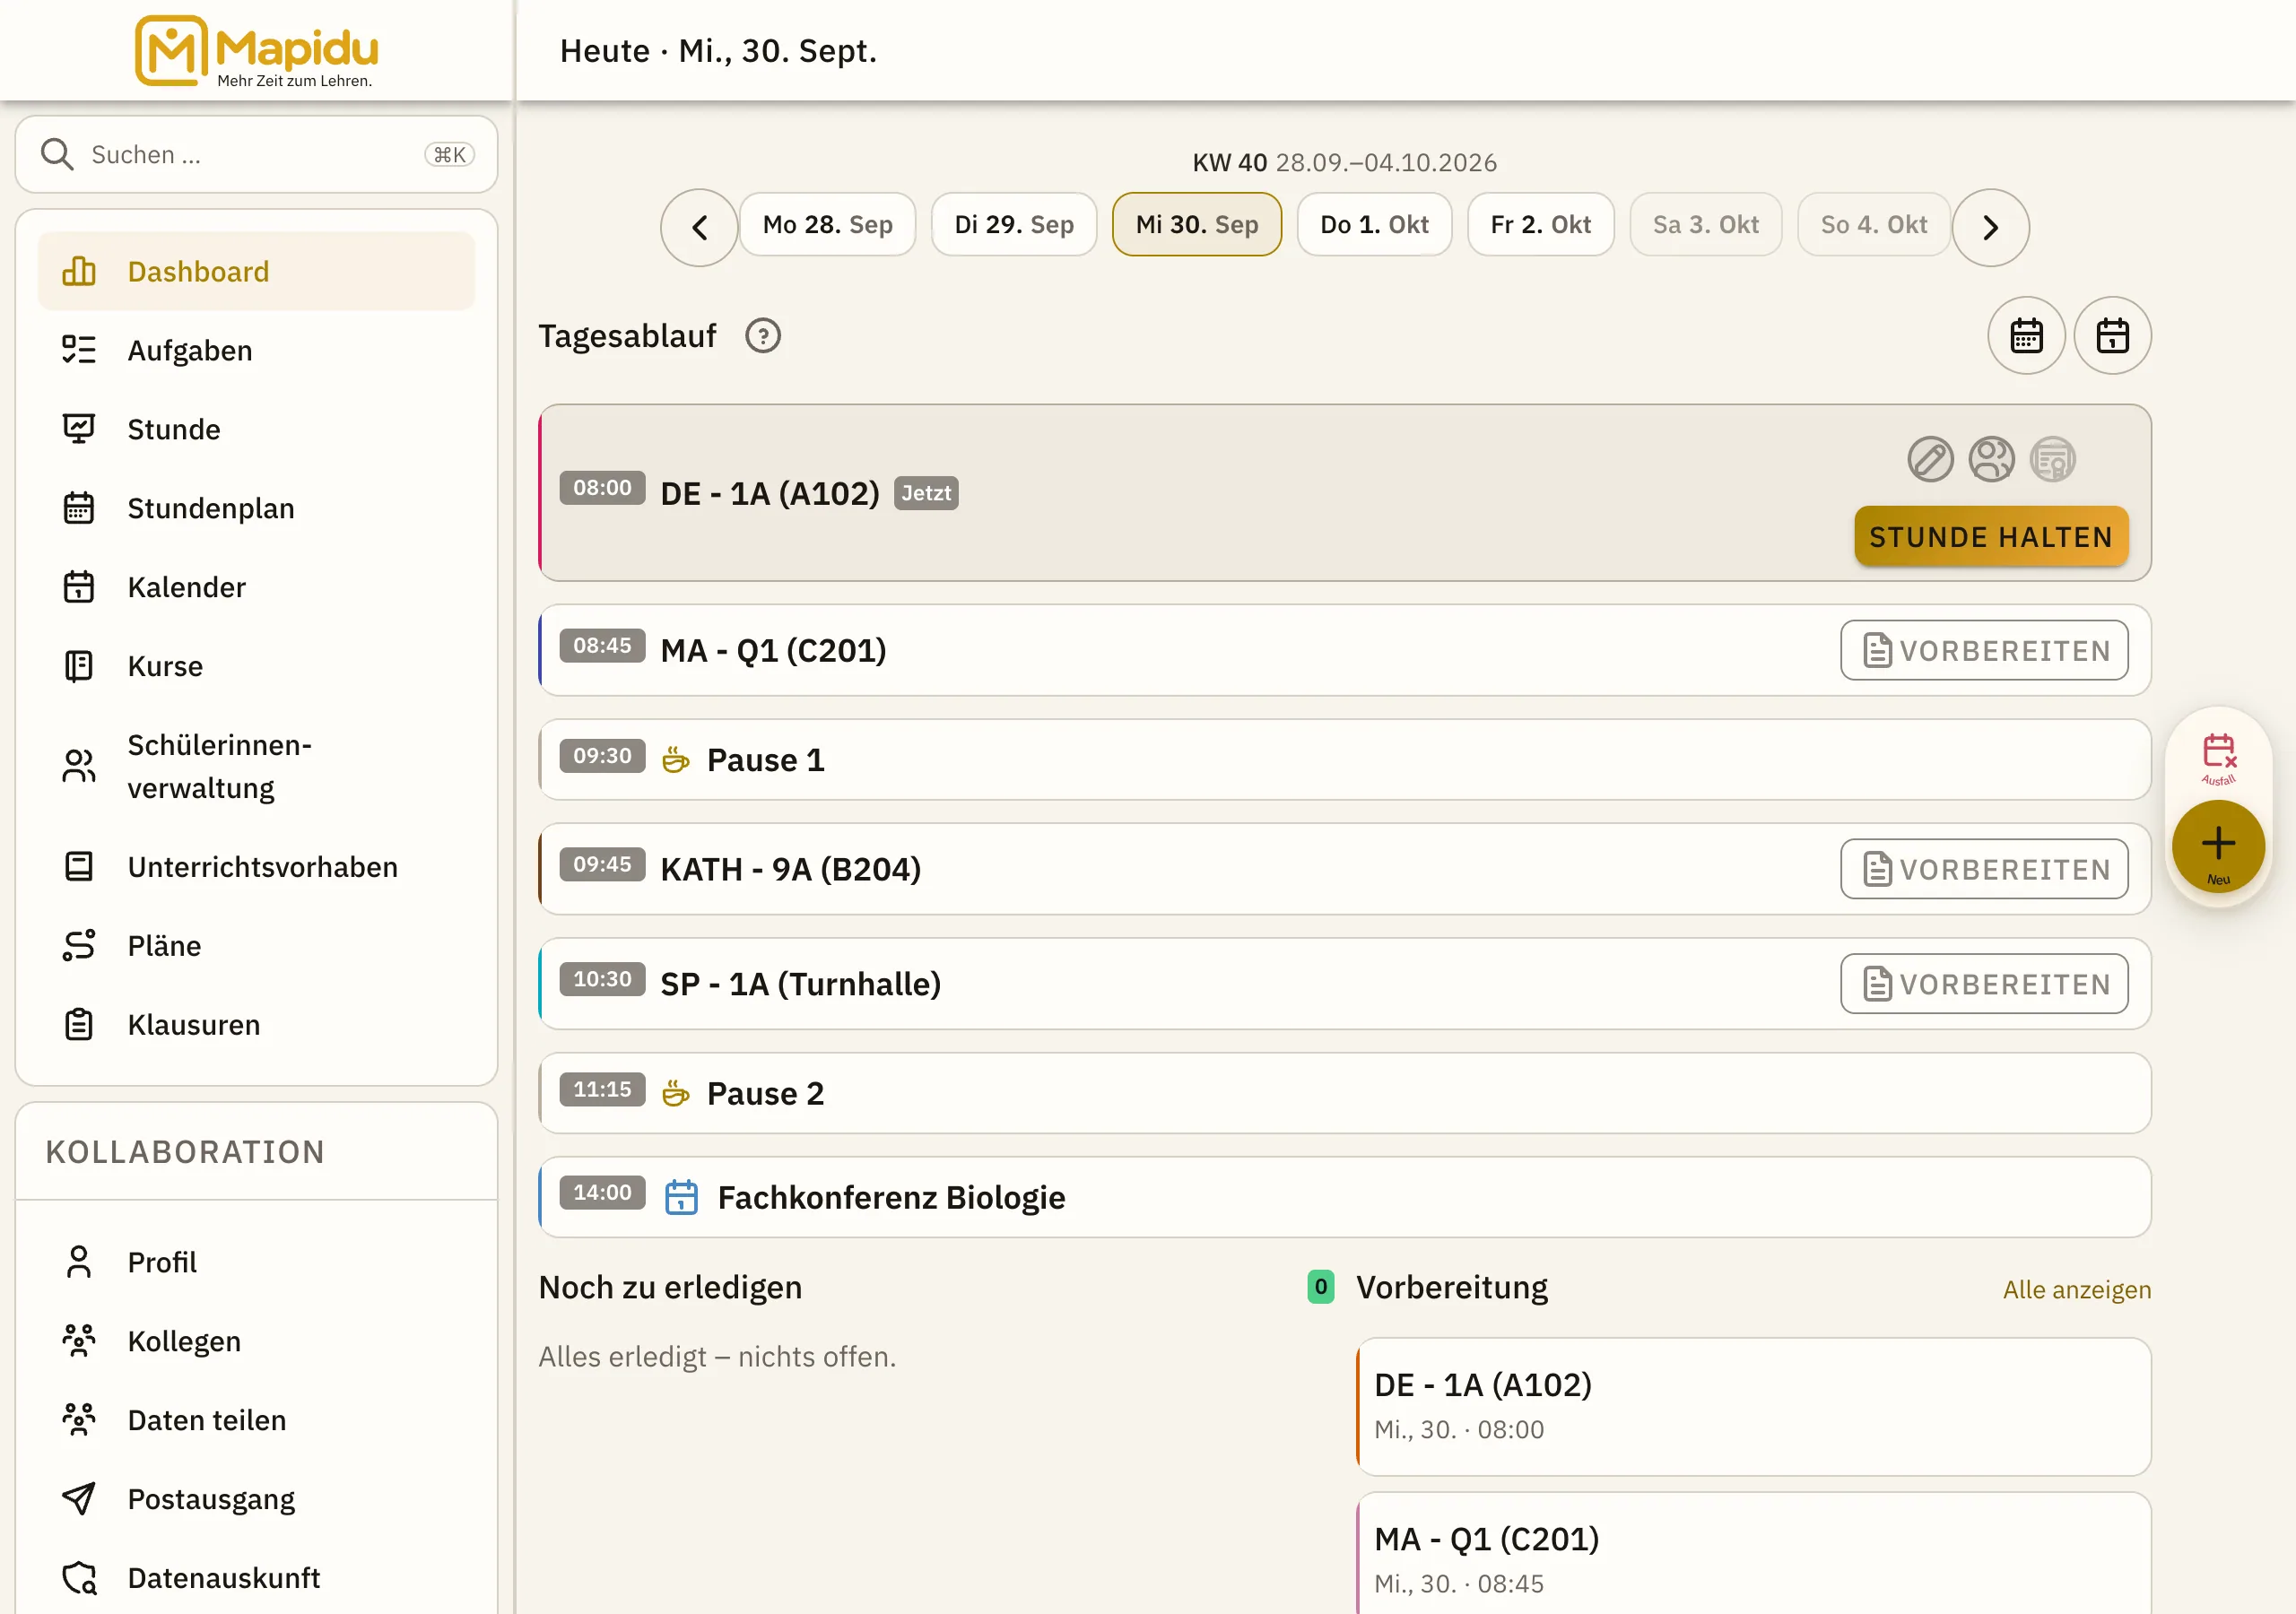Open Kurse in the sidebar
The width and height of the screenshot is (2296, 1614).
256,666
